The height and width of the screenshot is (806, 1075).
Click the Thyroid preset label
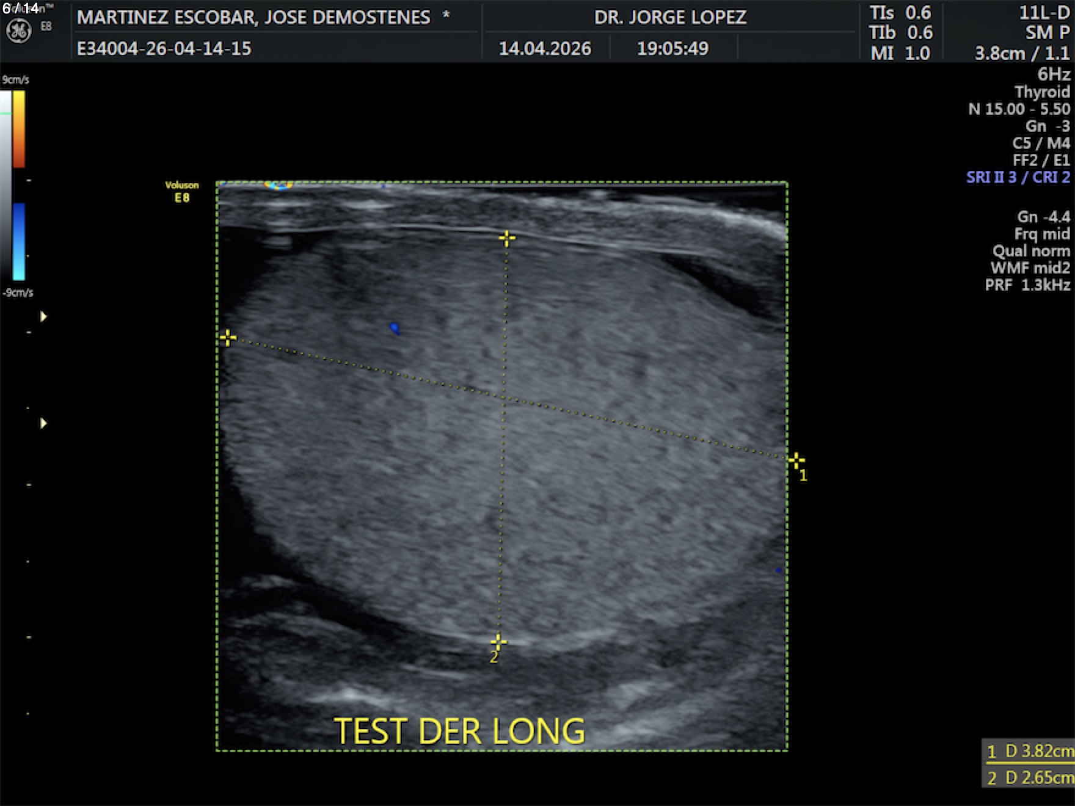click(x=1041, y=92)
